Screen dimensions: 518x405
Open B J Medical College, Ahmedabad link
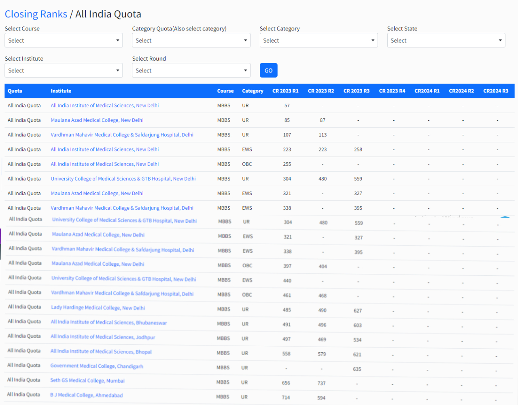87,395
